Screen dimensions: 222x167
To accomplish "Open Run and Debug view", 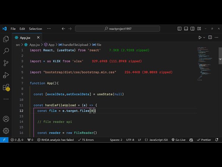I will (6, 75).
